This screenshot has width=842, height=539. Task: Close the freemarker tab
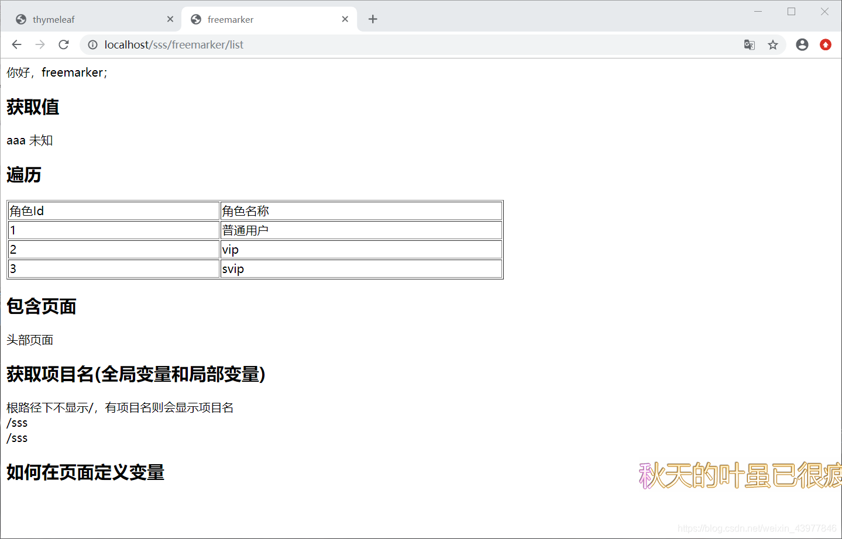345,19
